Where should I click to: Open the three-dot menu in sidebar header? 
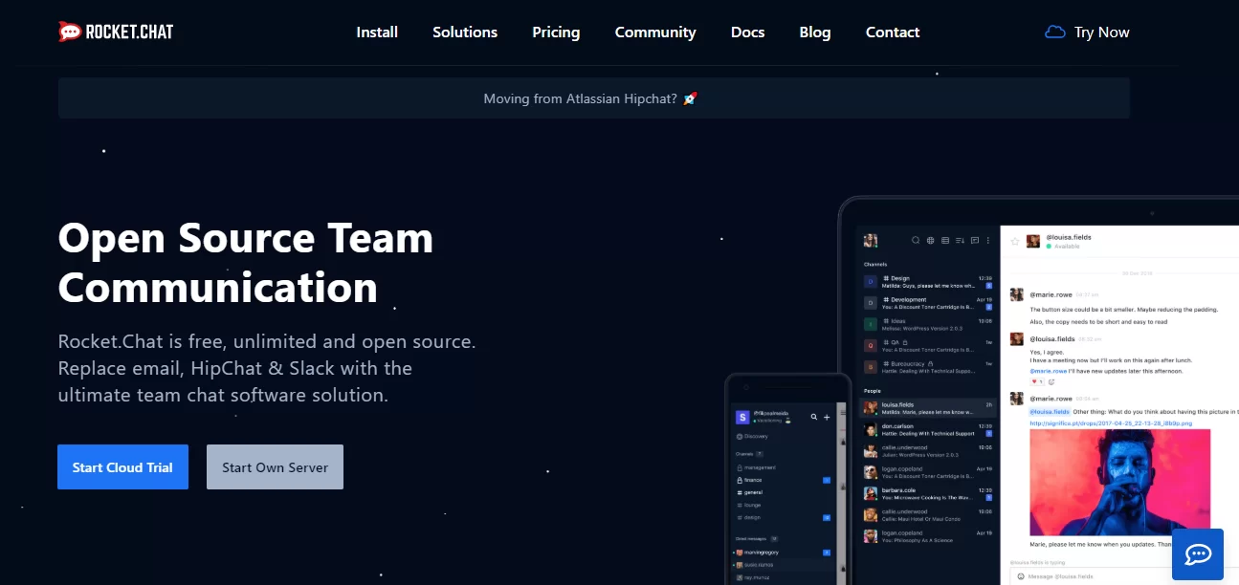[x=988, y=241]
